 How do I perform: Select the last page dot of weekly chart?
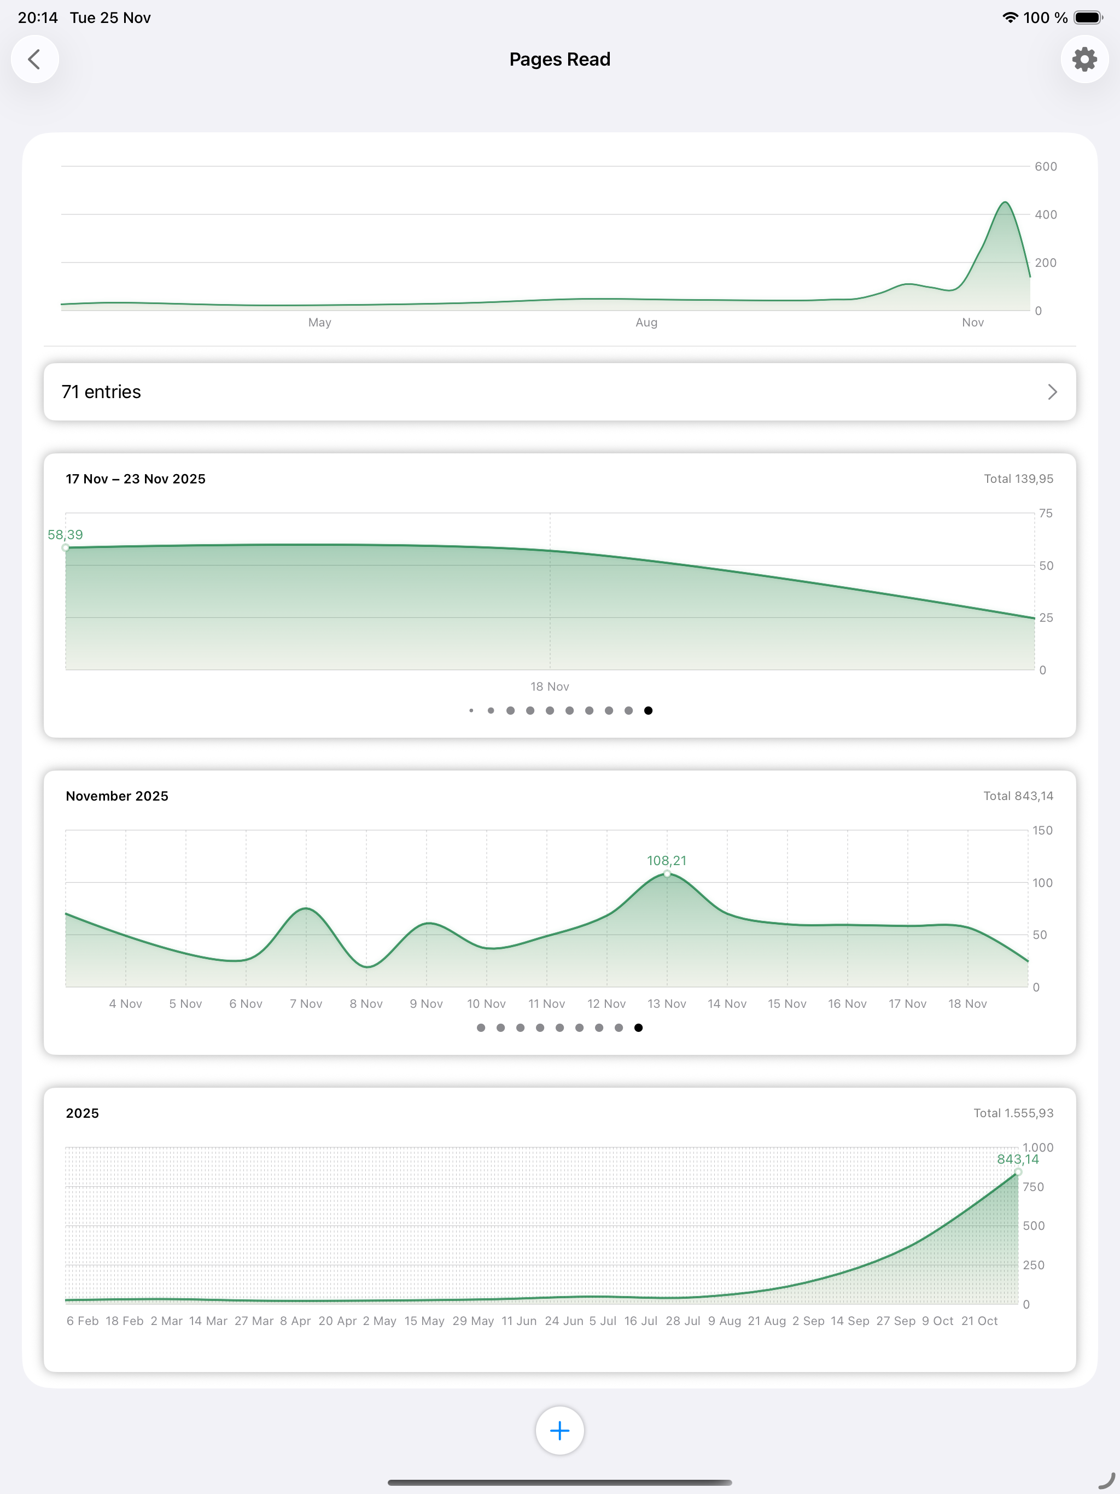tap(648, 710)
